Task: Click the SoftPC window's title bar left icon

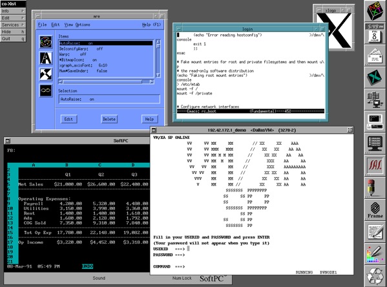Action: tap(8, 140)
